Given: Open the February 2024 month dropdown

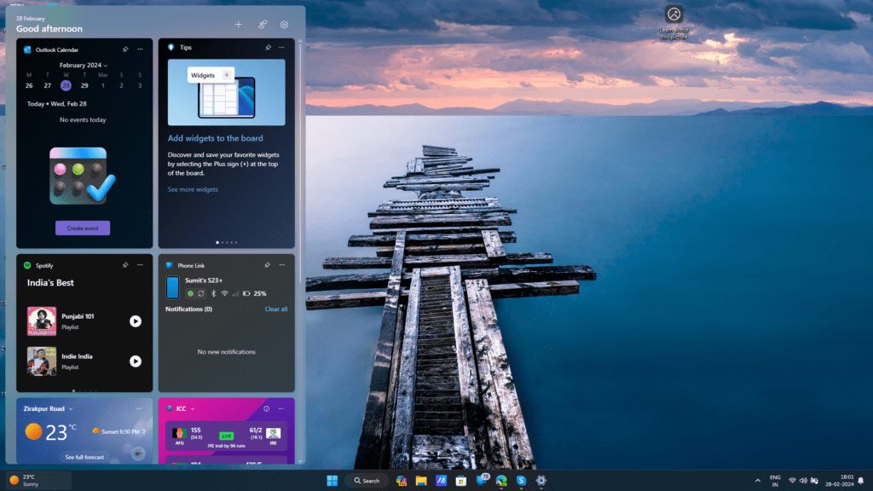Looking at the screenshot, I should pyautogui.click(x=82, y=65).
